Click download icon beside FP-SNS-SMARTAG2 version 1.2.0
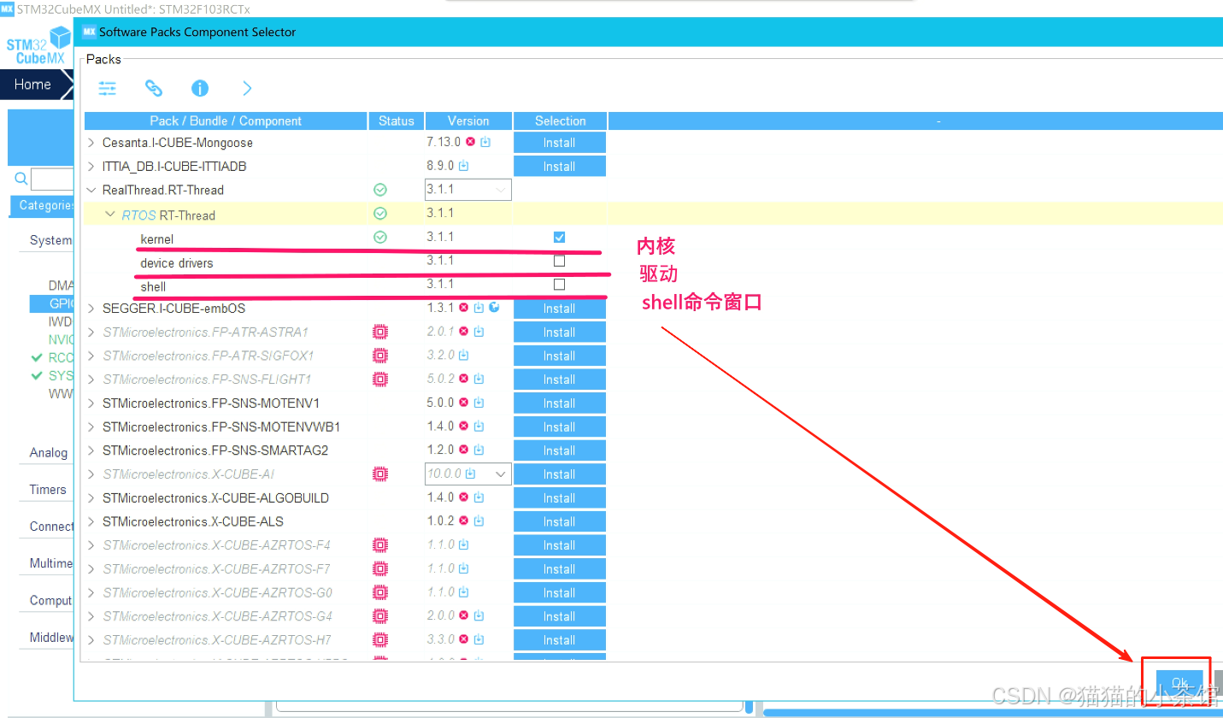 click(x=478, y=450)
